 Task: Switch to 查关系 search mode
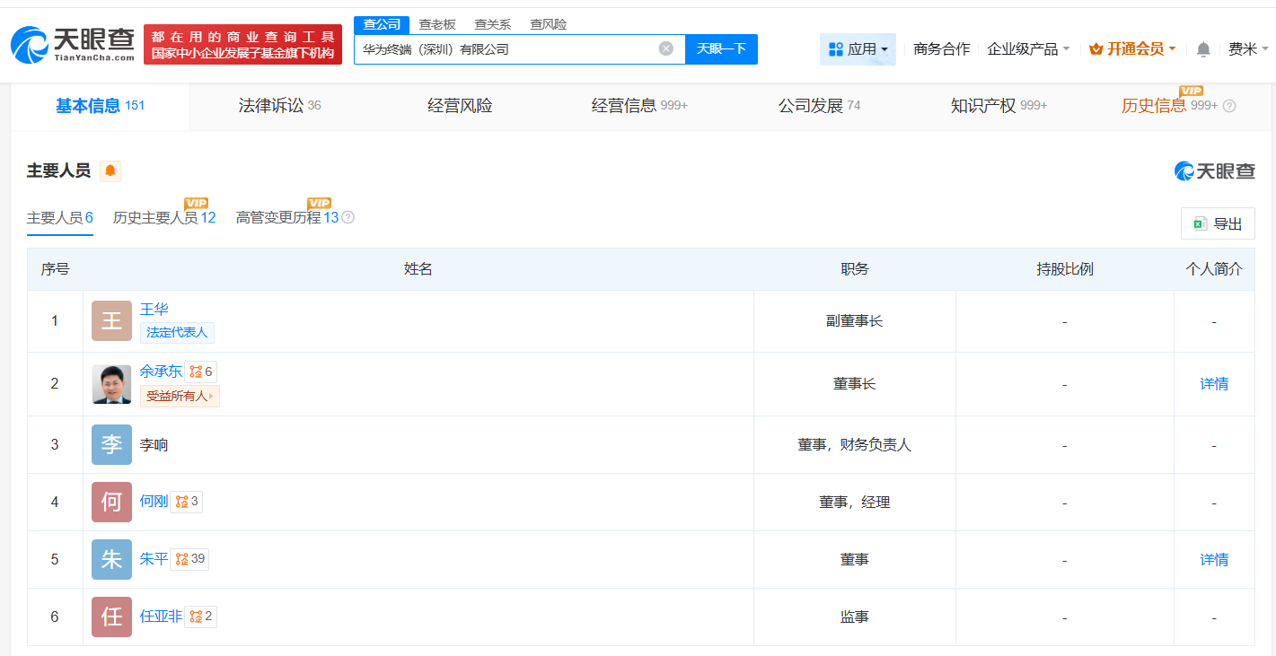pyautogui.click(x=493, y=24)
